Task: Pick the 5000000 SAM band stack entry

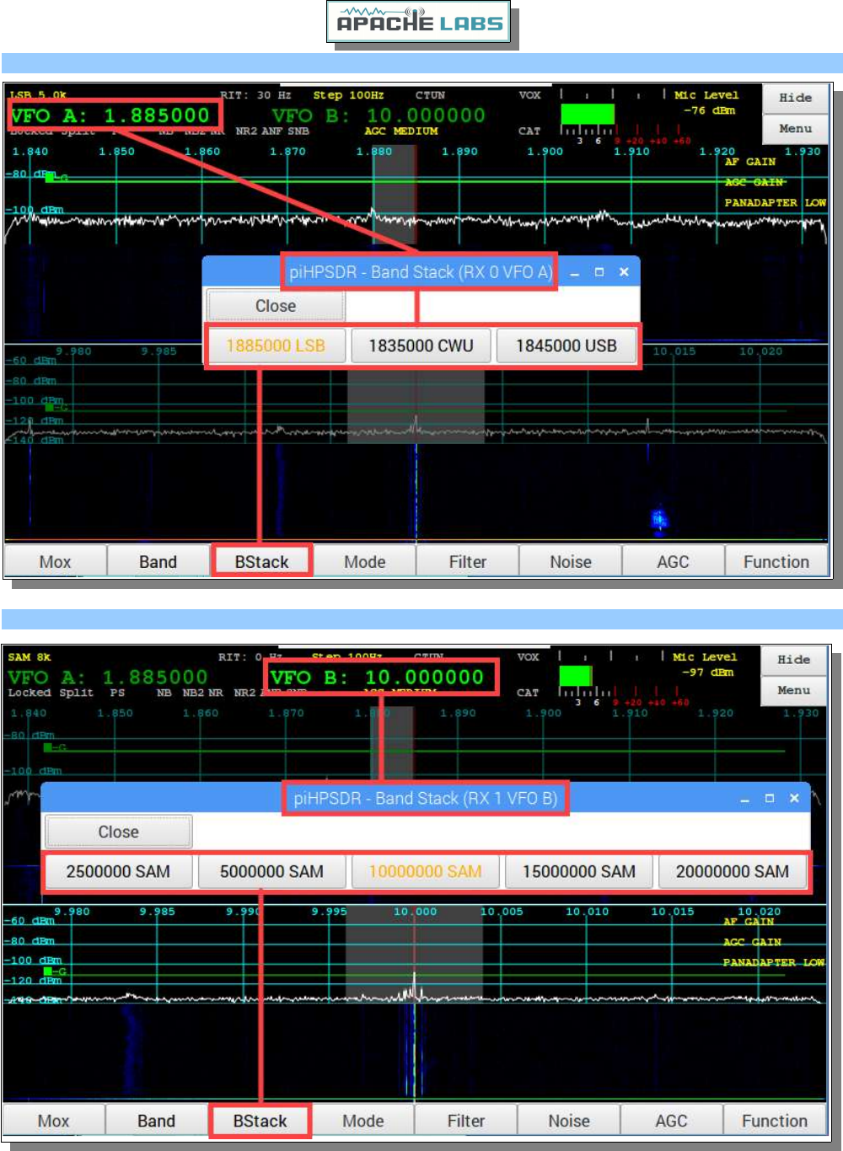Action: point(271,872)
